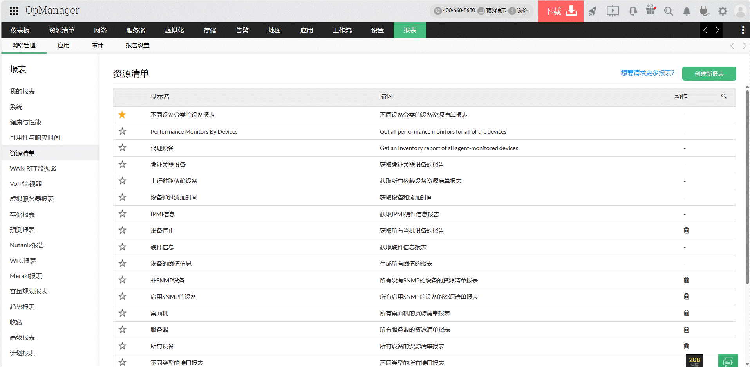The width and height of the screenshot is (750, 367).
Task: Expand the three-dot overflow menu
Action: [743, 30]
